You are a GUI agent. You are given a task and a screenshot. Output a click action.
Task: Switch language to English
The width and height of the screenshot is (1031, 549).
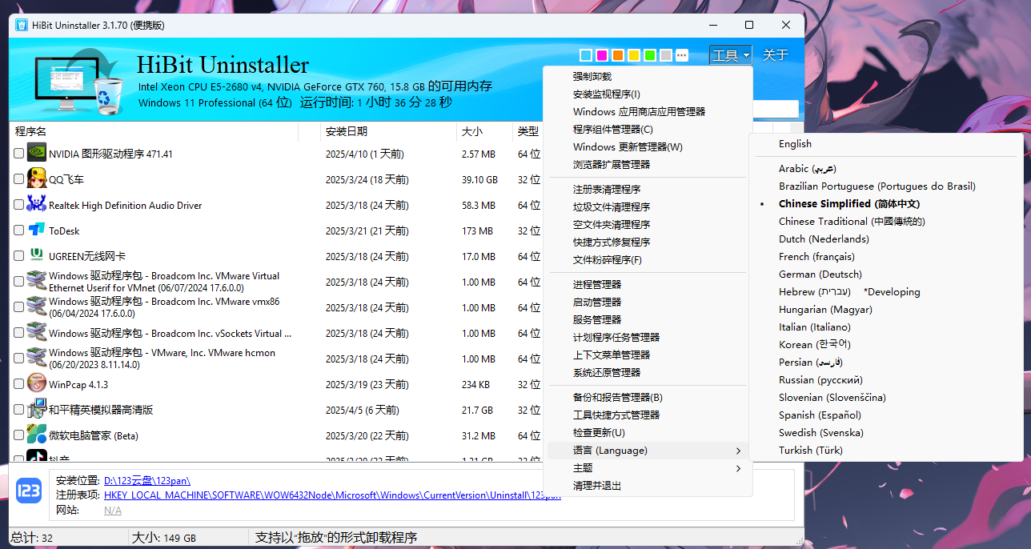pos(795,144)
